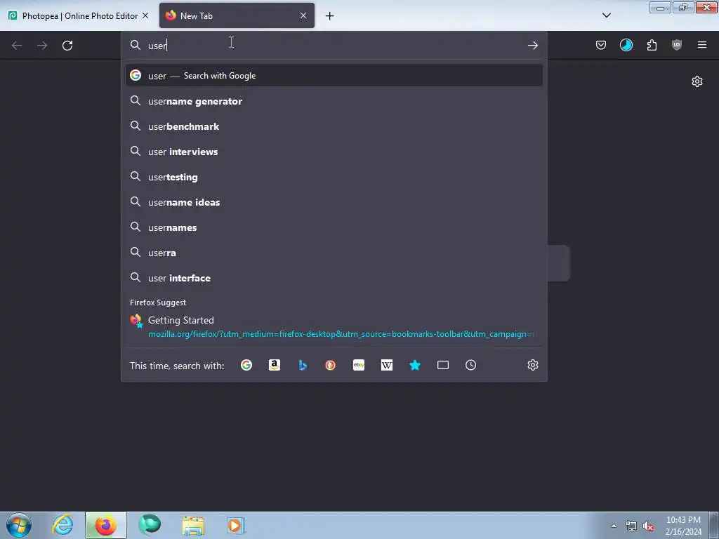Click into the address bar text field
This screenshot has width=719, height=539.
335,45
